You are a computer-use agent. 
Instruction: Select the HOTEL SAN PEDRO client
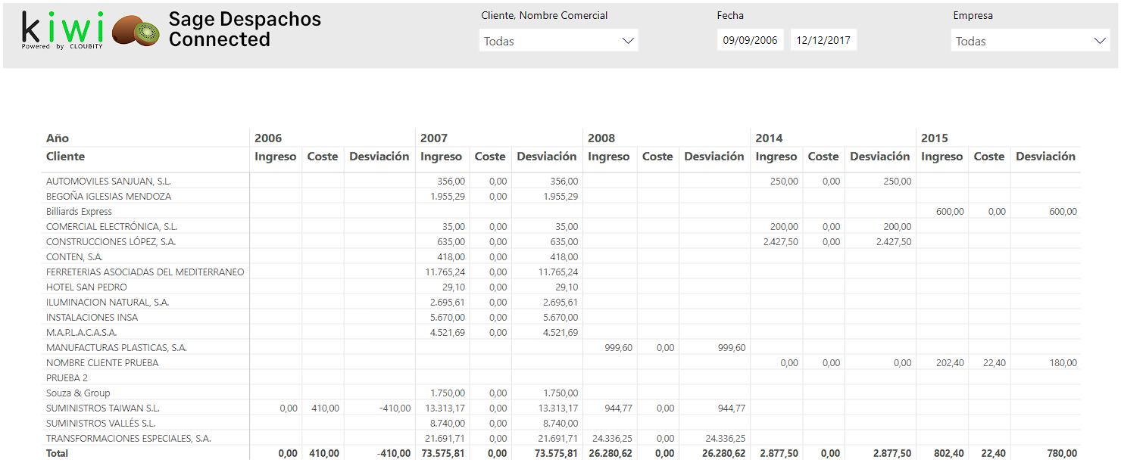coord(86,287)
